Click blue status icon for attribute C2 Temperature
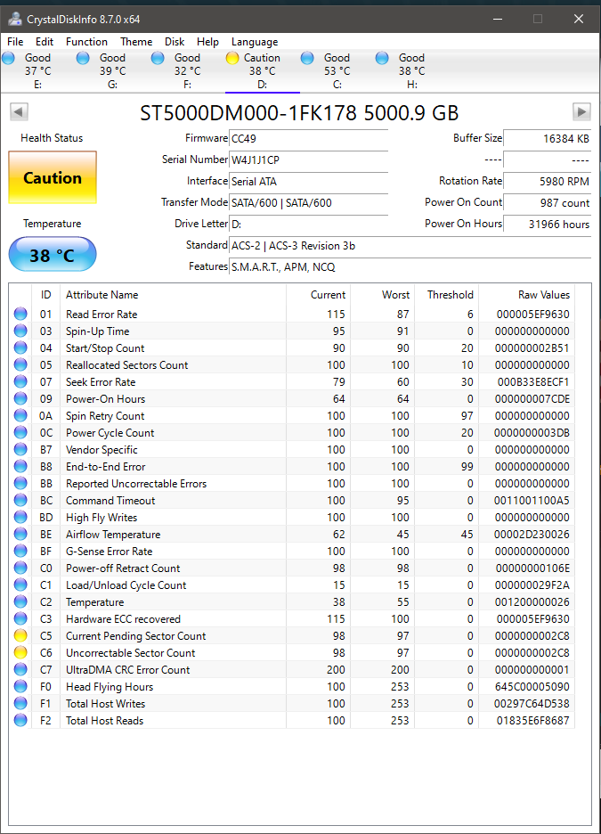The width and height of the screenshot is (601, 834). (x=20, y=601)
